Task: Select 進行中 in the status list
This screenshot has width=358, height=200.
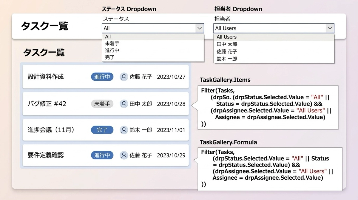Action: click(x=112, y=50)
